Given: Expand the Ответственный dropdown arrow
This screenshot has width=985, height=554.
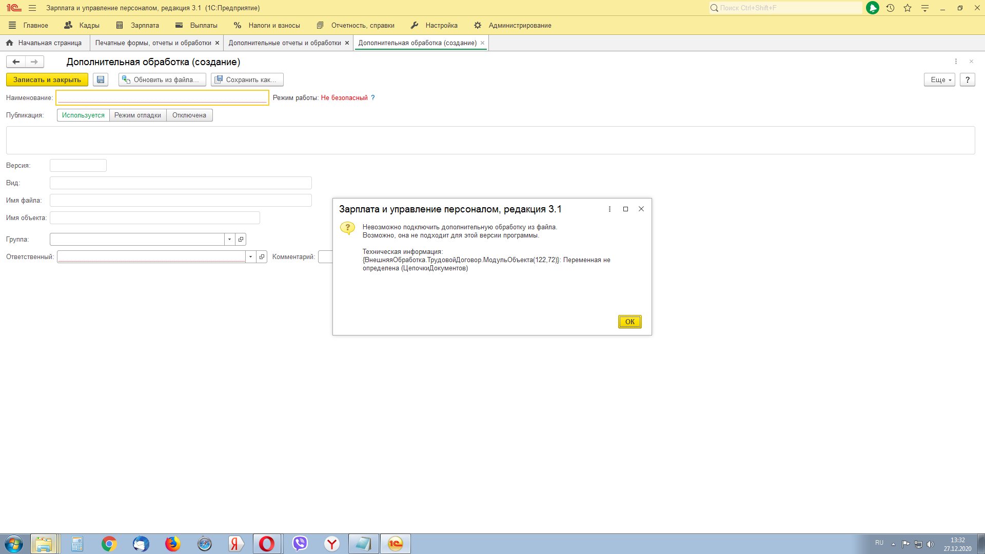Looking at the screenshot, I should coord(250,257).
